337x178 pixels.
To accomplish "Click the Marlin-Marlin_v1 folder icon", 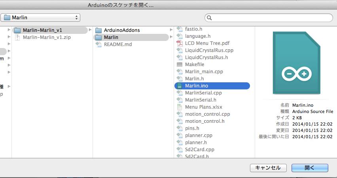I will (17, 30).
